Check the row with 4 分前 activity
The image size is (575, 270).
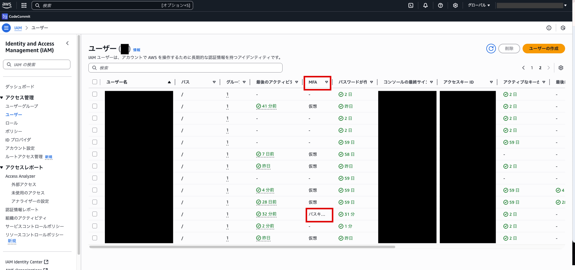95,190
